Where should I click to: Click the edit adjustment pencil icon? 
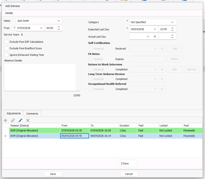pyautogui.click(x=20, y=121)
